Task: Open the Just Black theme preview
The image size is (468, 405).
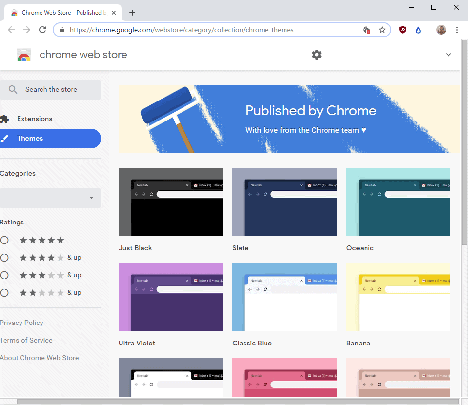Action: 170,202
